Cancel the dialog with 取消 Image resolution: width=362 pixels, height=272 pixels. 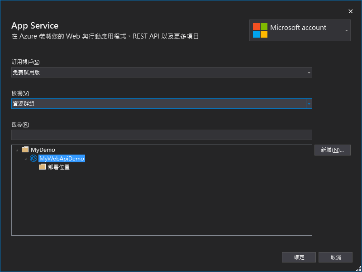click(335, 257)
